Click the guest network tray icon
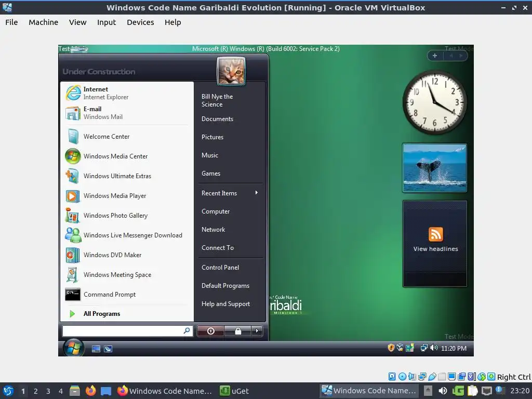This screenshot has height=399, width=532. (x=424, y=348)
